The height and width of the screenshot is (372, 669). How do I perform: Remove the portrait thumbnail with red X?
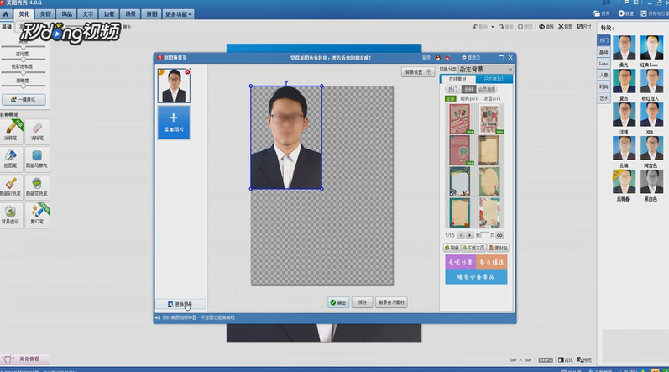(187, 71)
